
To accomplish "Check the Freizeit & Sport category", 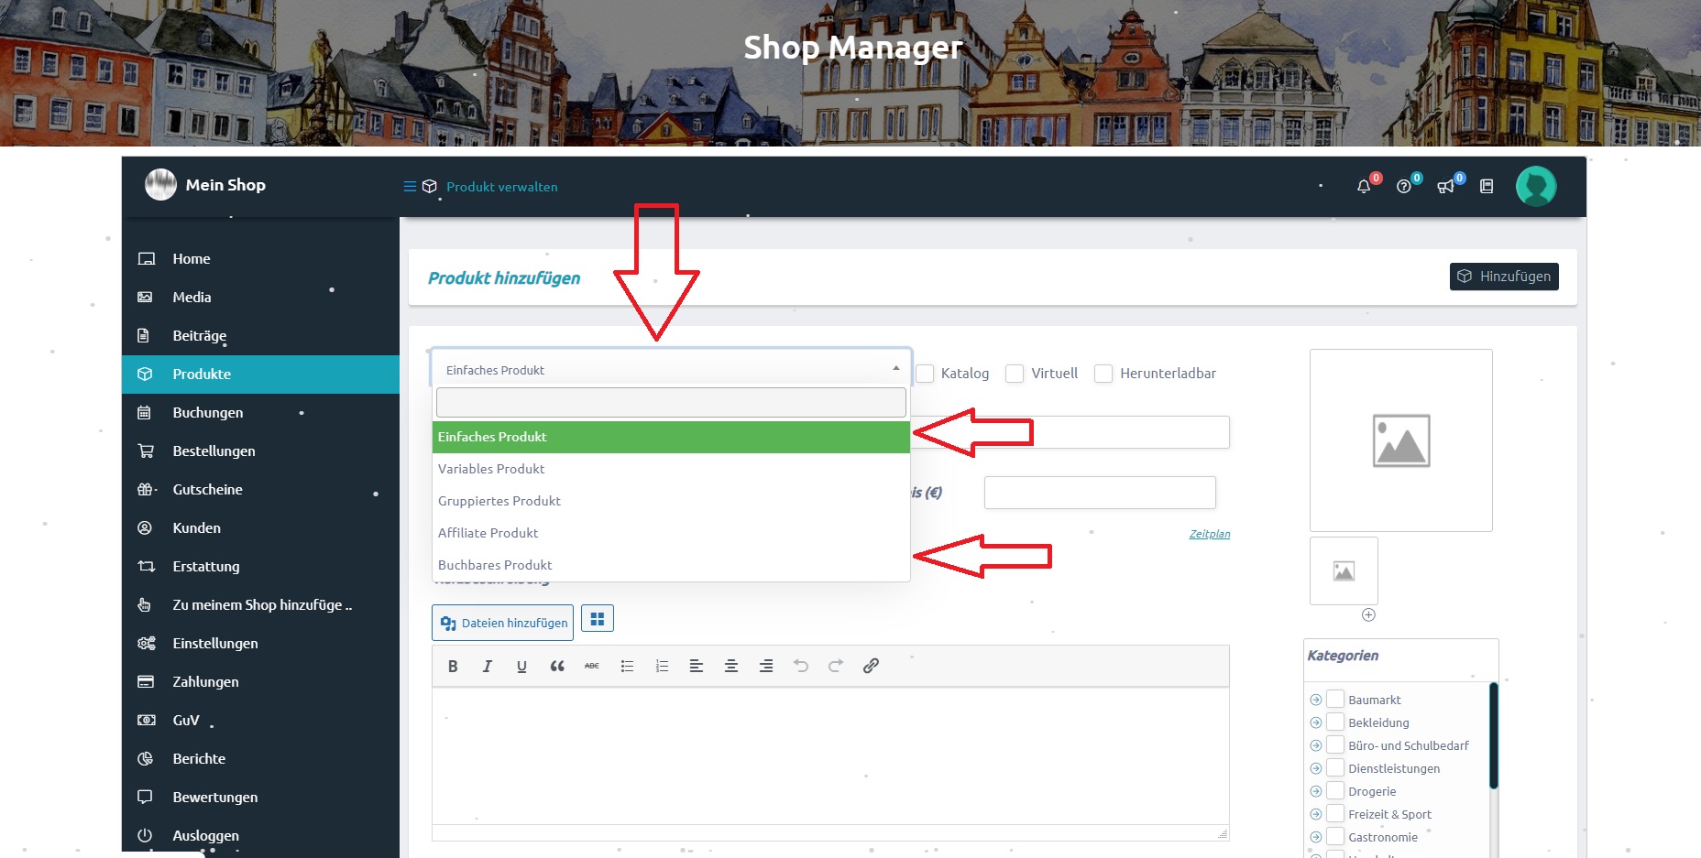I will (1335, 813).
